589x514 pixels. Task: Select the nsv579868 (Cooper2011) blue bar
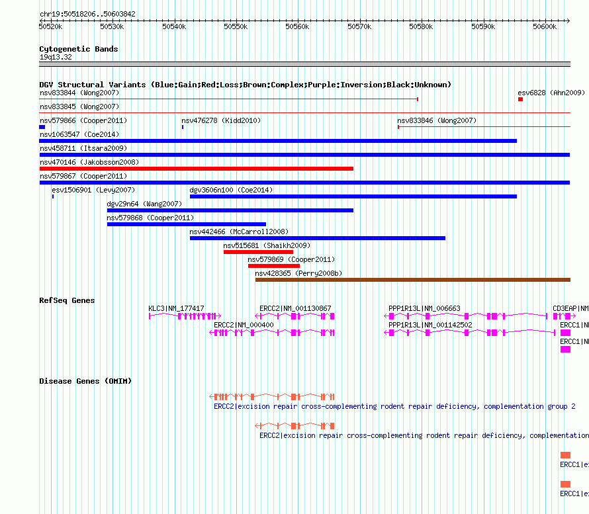point(187,224)
